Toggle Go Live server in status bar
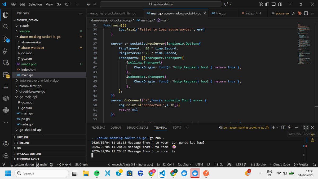318x179 pixels. tap(258, 164)
